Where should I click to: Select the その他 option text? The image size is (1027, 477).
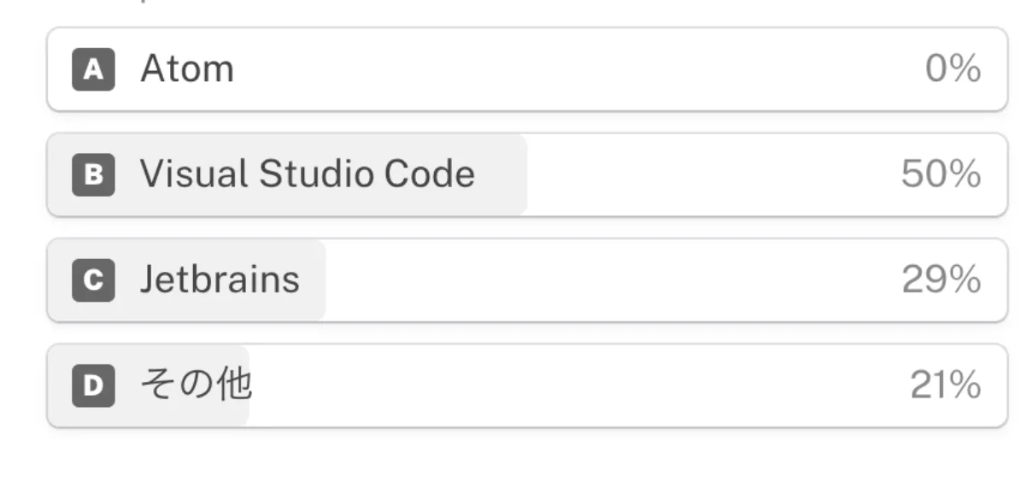[x=197, y=386]
